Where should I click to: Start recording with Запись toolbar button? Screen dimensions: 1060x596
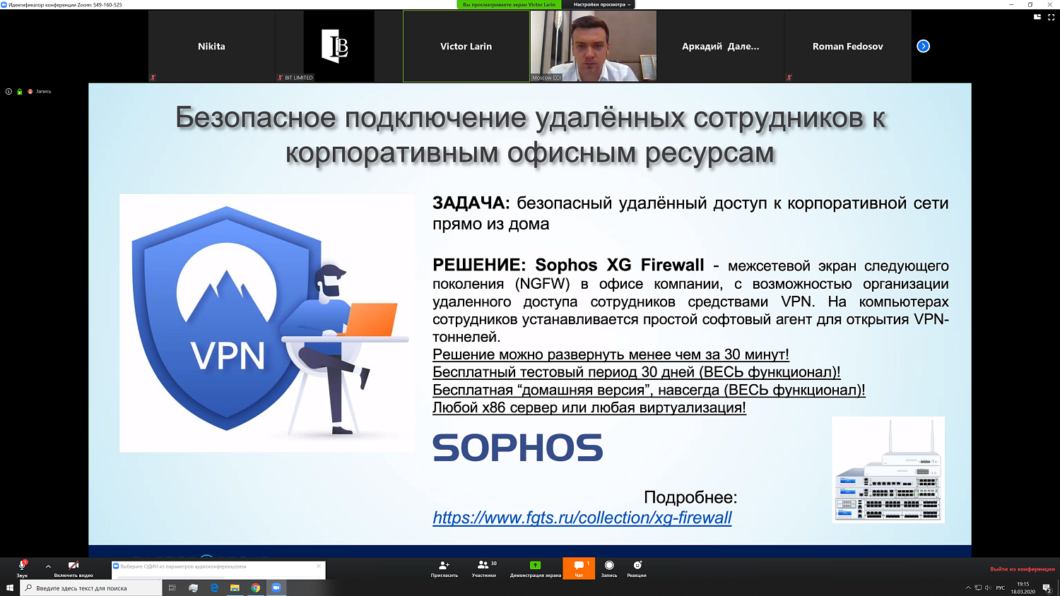point(609,568)
